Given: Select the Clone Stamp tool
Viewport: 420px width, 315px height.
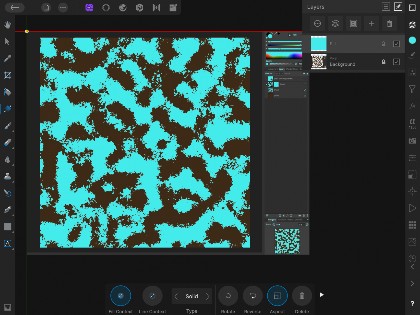Looking at the screenshot, I should [8, 176].
